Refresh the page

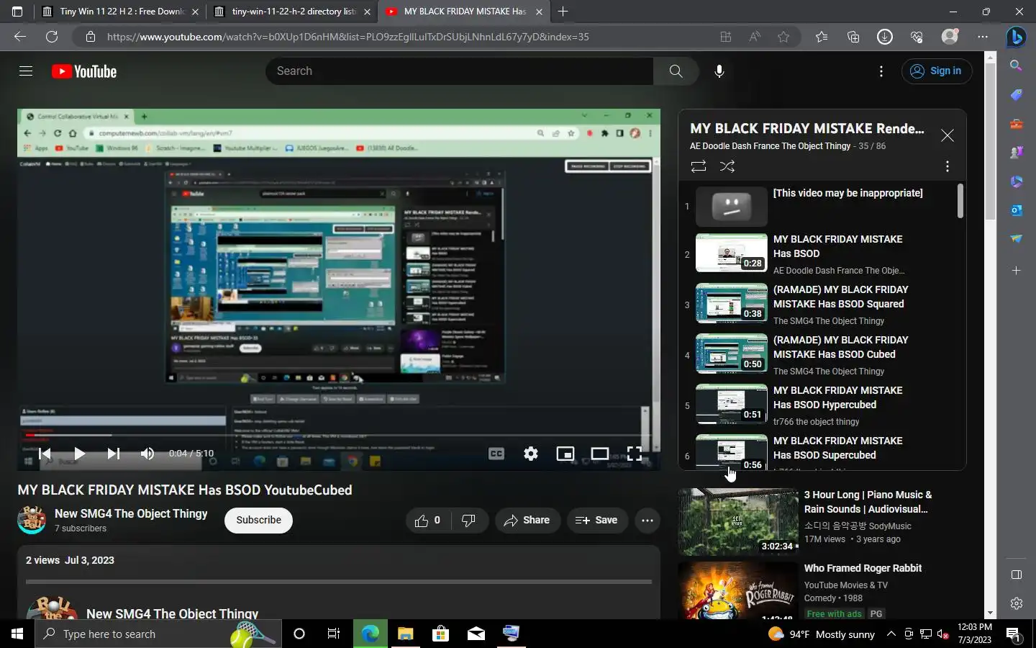point(52,37)
